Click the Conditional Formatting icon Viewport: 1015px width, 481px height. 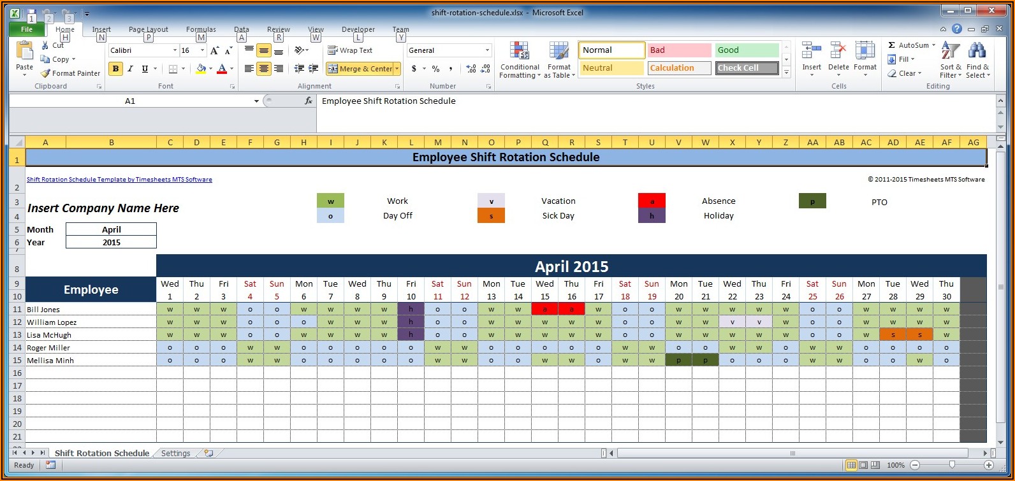coord(520,52)
